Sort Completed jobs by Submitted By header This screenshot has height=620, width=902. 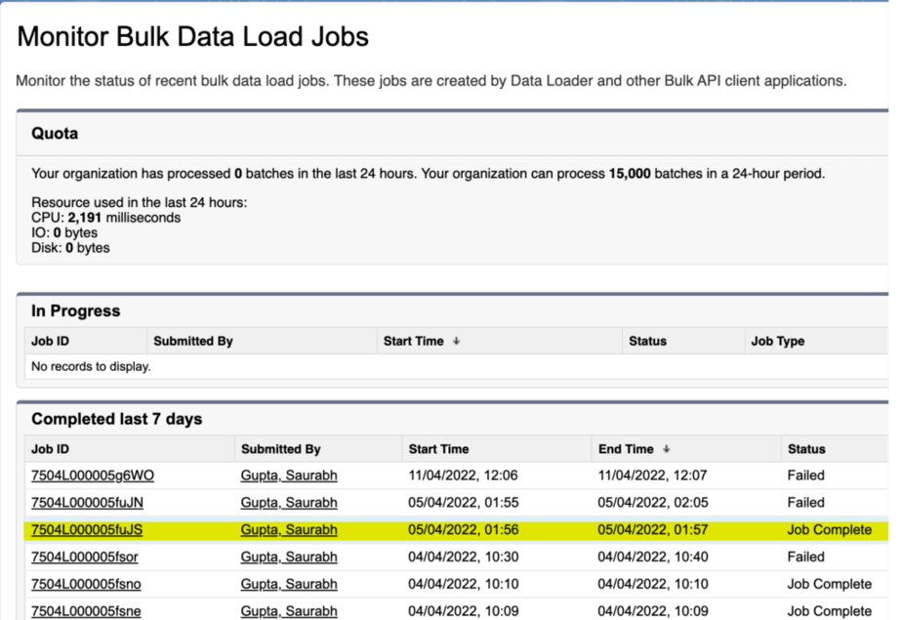(280, 449)
